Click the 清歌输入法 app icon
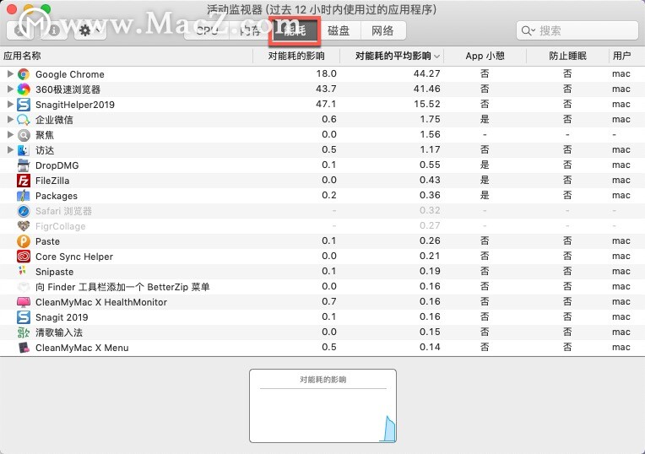 pos(24,332)
